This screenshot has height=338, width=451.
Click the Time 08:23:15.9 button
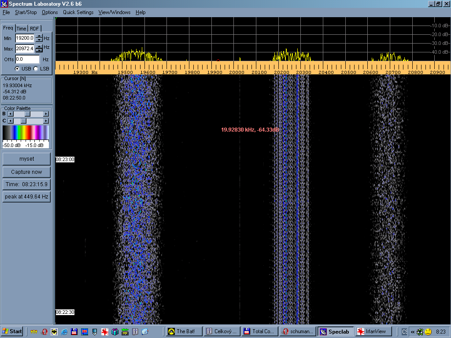click(26, 184)
